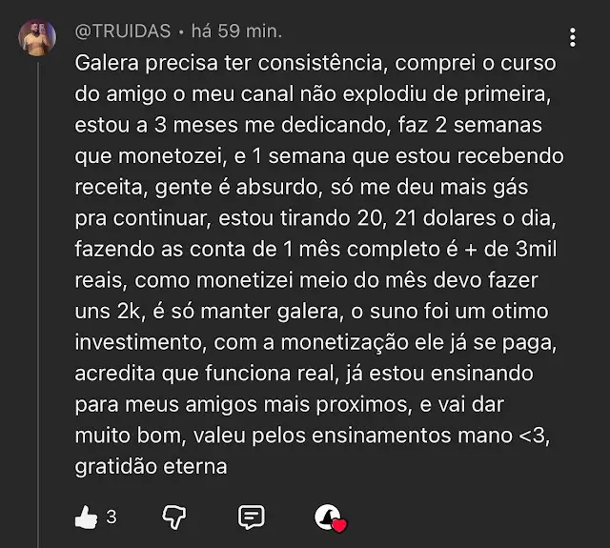
Task: Click the text '20, 21 dolares o dia'
Action: pos(457,218)
